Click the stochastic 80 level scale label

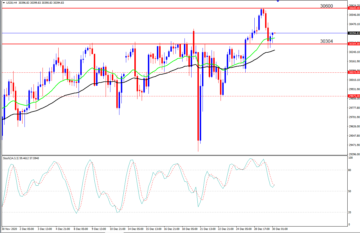coord(350,170)
